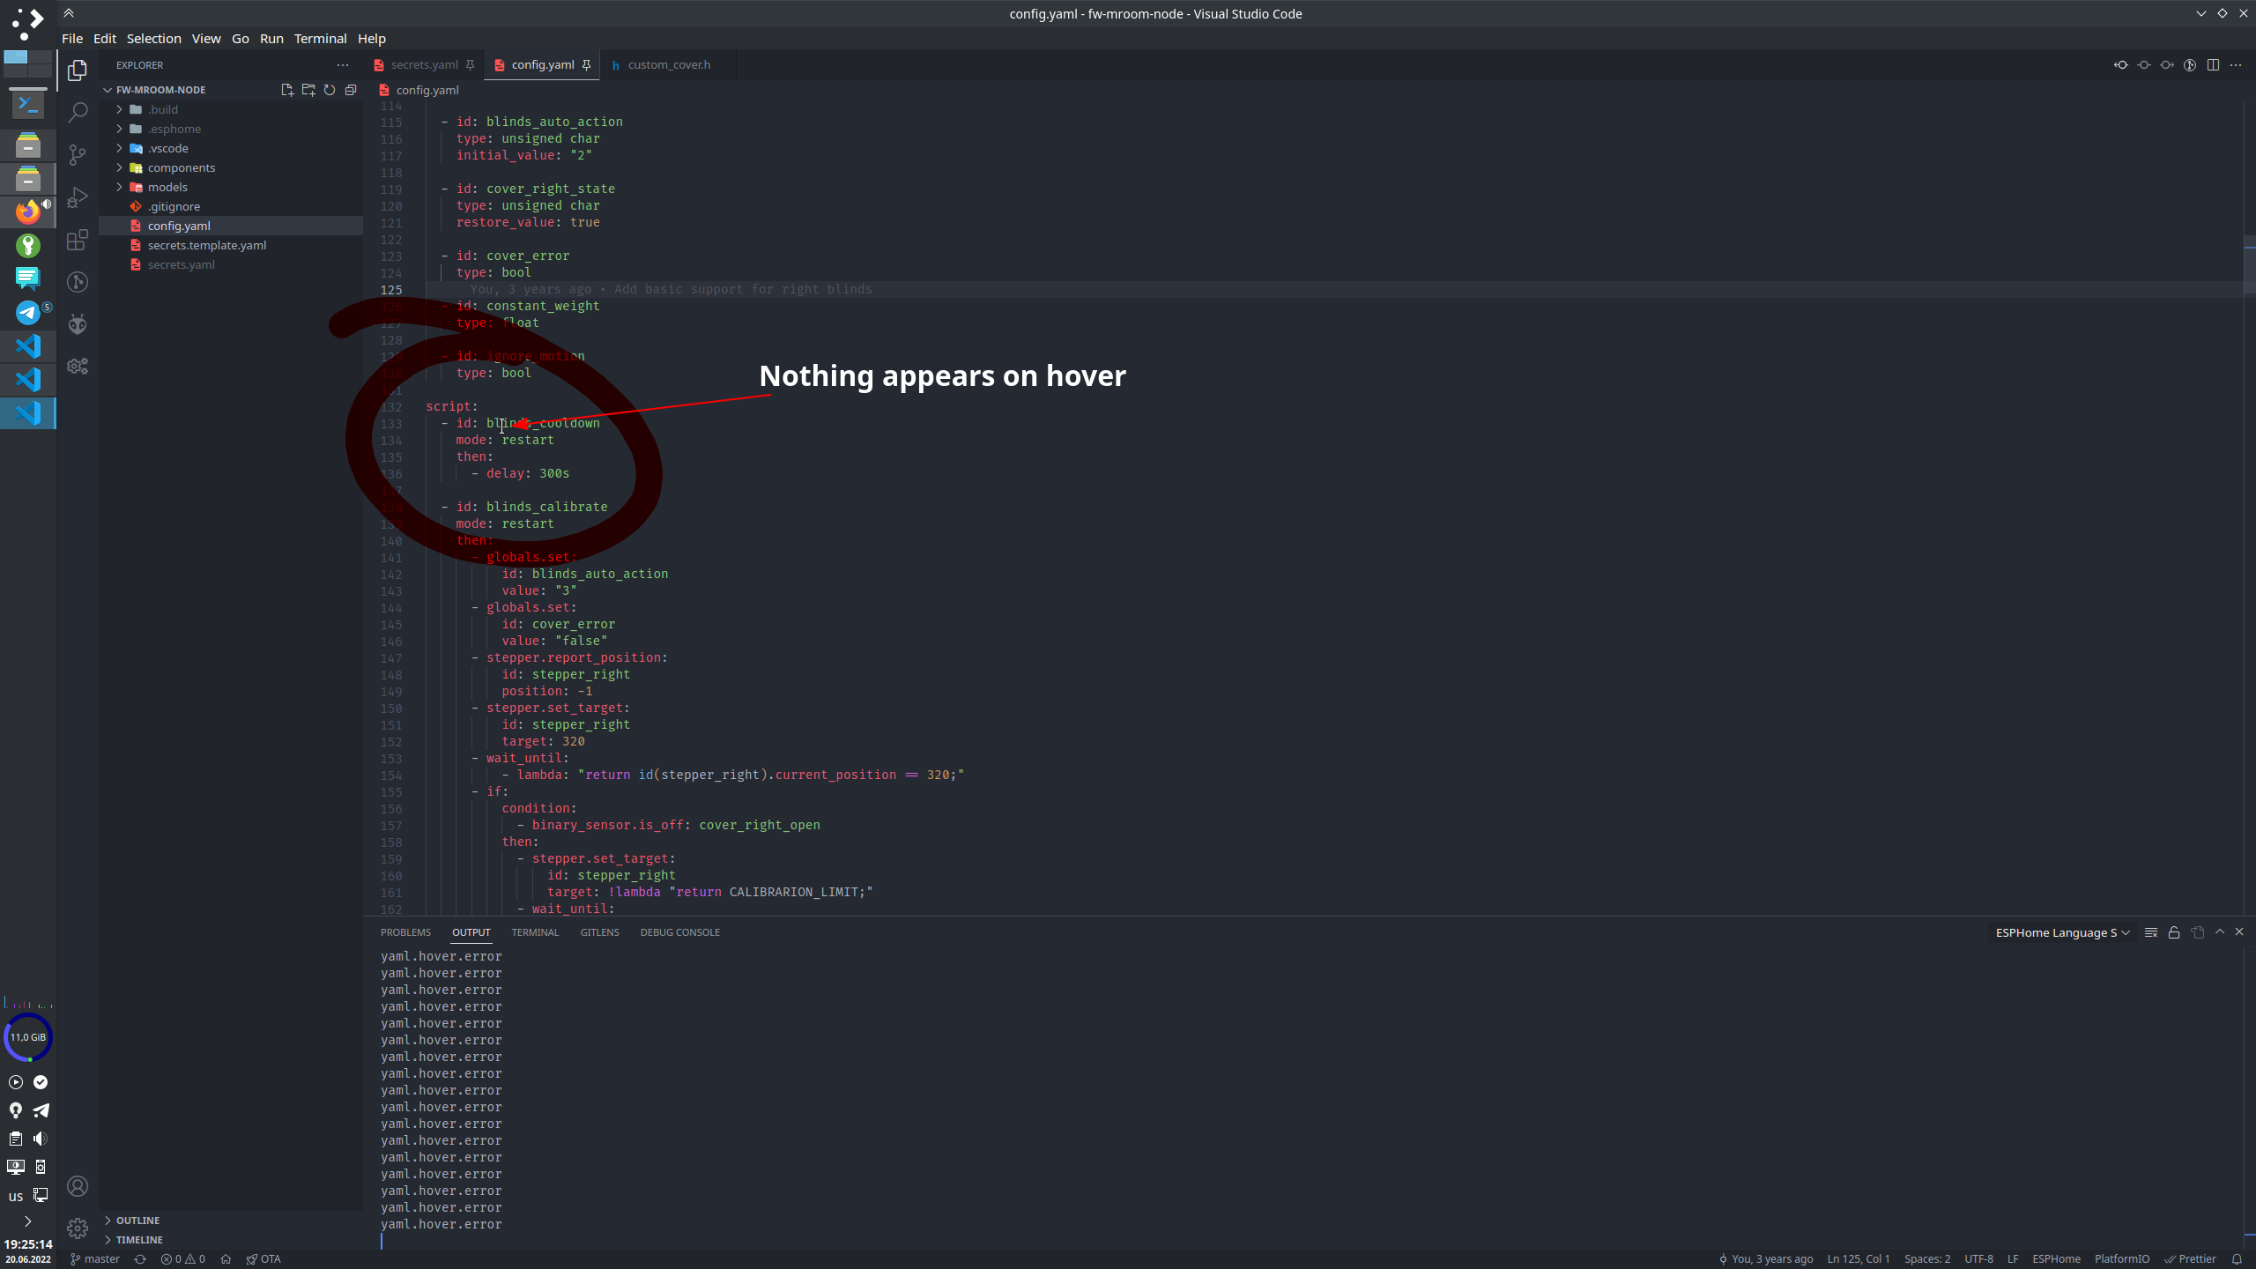Click the Clear Output icon in Output panel
This screenshot has width=2256, height=1269.
pyautogui.click(x=2151, y=932)
